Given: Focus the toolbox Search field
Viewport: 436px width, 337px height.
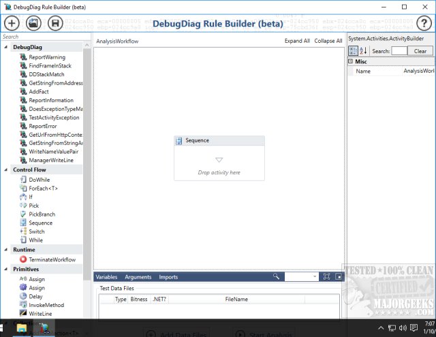Looking at the screenshot, I should [x=46, y=37].
